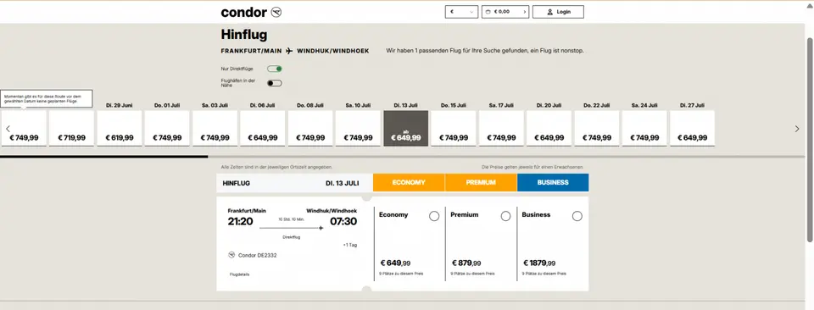The image size is (814, 310).
Task: Select the Di. 20 Juli date card
Action: 549,128
